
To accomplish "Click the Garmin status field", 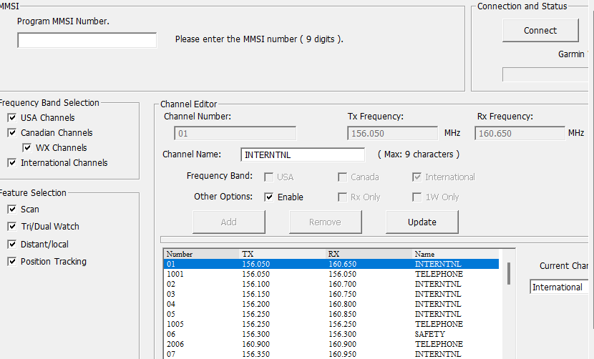I will [x=547, y=74].
